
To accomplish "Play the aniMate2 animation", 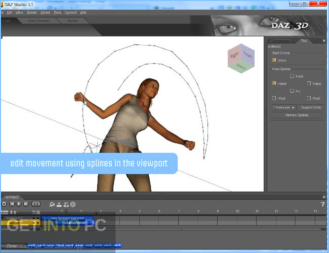I will click(19, 204).
